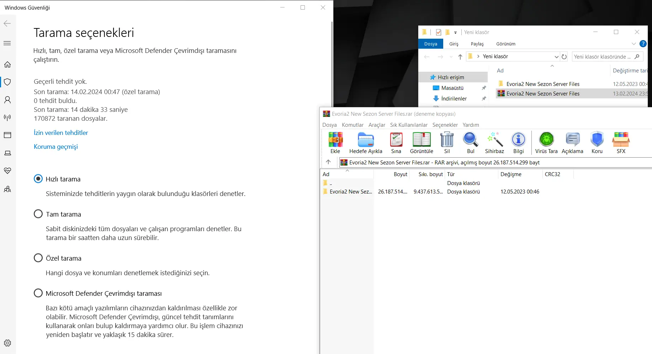Click the Explorer search box

point(607,56)
